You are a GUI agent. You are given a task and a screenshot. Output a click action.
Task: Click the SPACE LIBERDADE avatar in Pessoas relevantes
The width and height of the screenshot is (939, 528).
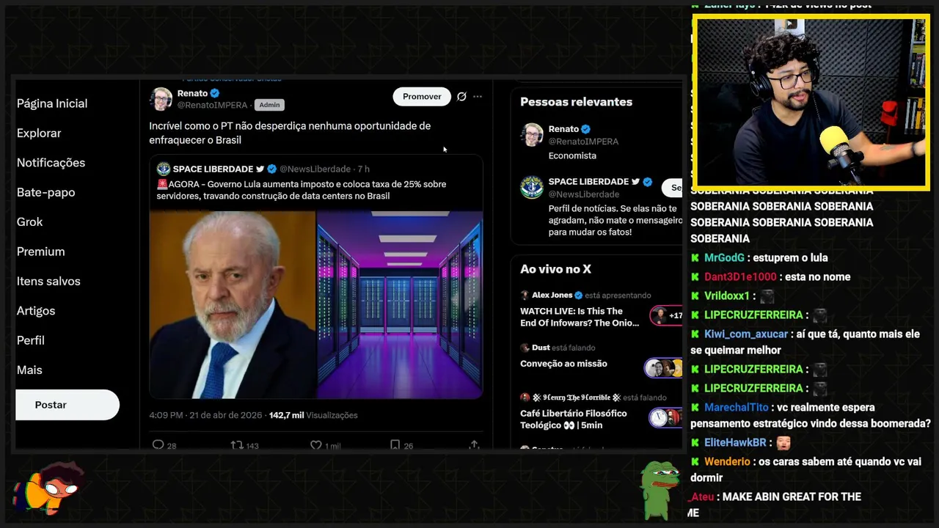pyautogui.click(x=532, y=187)
